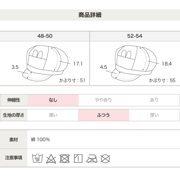
Task: Select the highlighted なし stretch option
Action: pyautogui.click(x=53, y=100)
